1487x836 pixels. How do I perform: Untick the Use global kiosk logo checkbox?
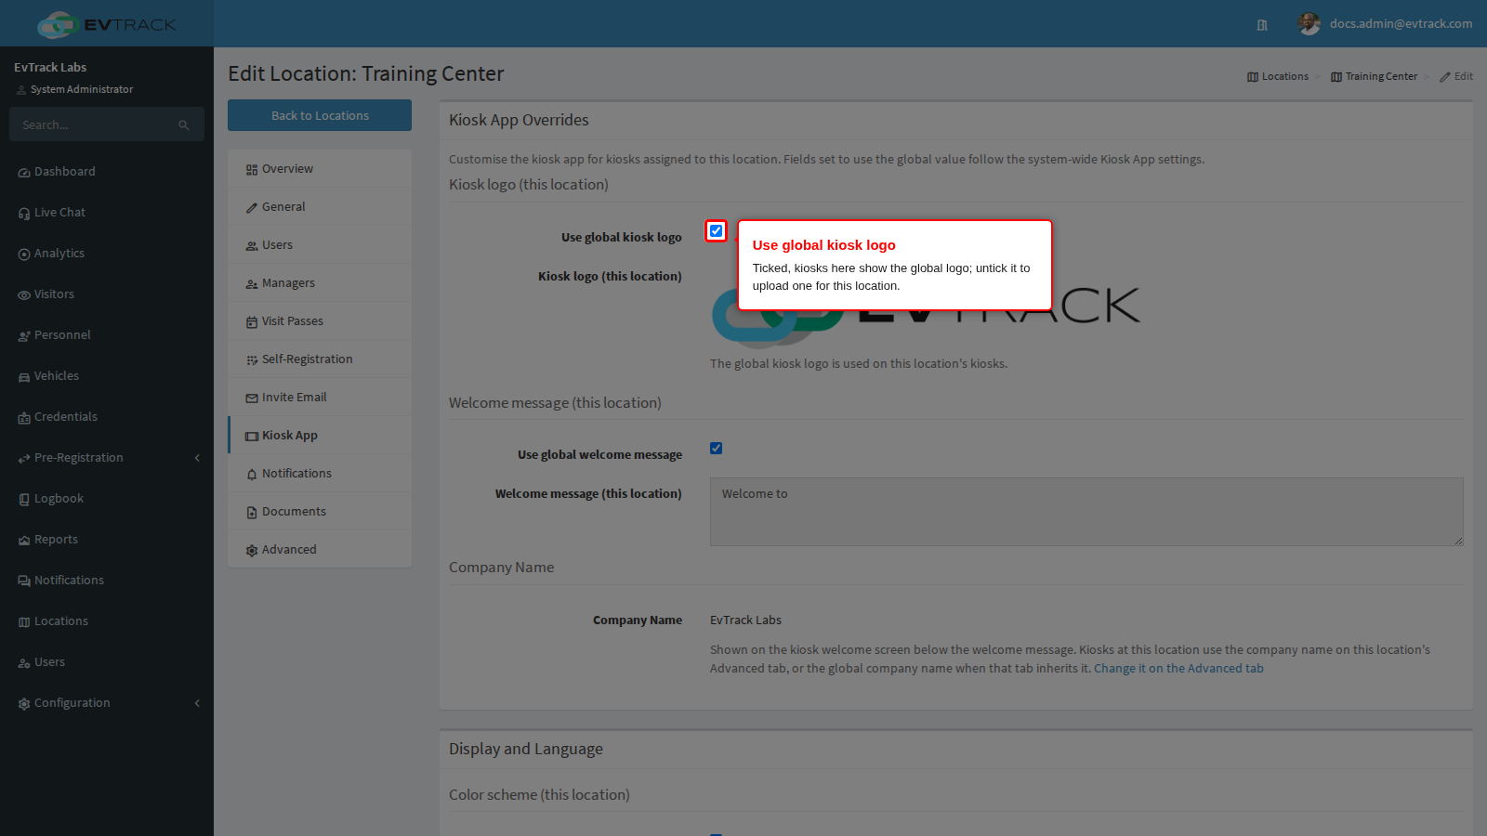[716, 230]
